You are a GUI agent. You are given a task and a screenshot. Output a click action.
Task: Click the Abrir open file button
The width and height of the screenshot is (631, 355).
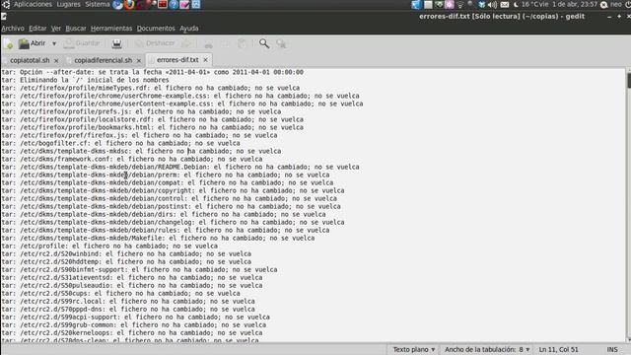tap(33, 43)
